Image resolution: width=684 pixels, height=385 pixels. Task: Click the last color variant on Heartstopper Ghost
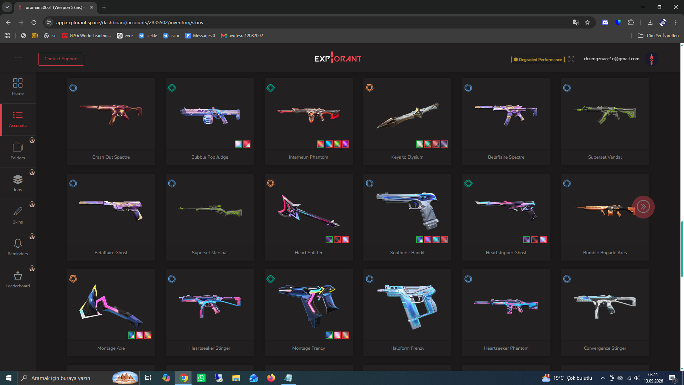pyautogui.click(x=543, y=240)
